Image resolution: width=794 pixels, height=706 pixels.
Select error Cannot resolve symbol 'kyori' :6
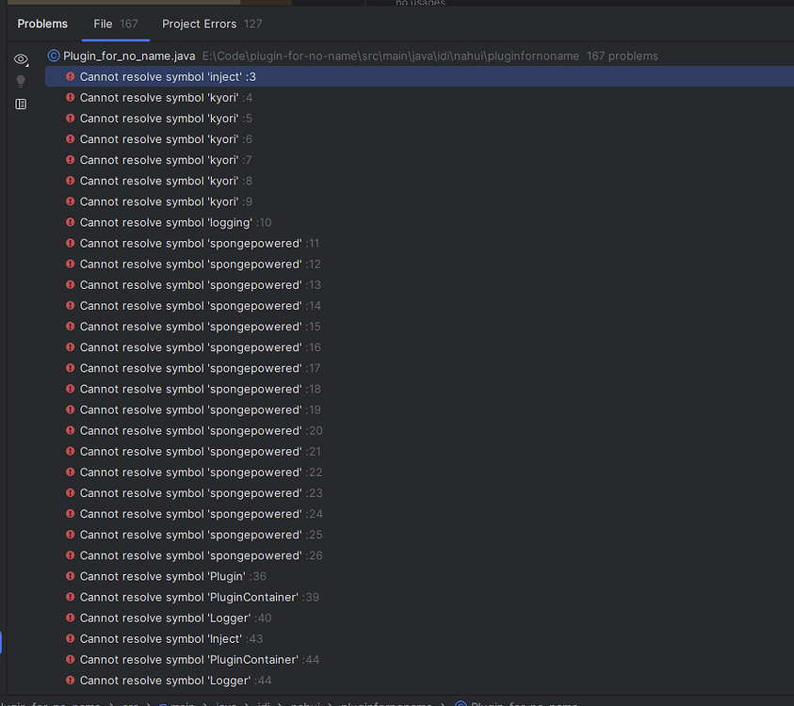tap(420, 138)
